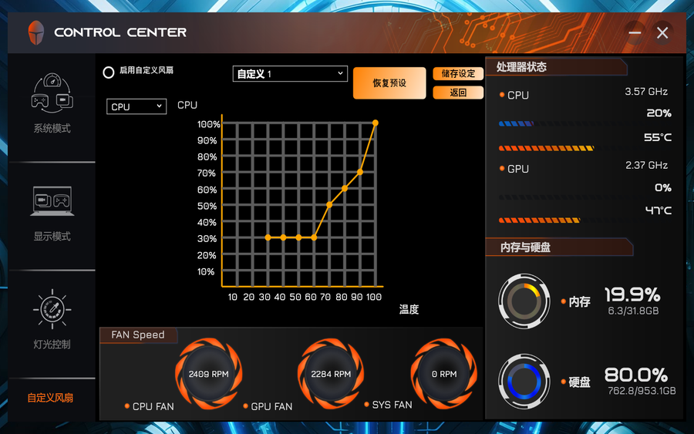Minimize the Control Center window
The image size is (694, 434).
coord(635,32)
